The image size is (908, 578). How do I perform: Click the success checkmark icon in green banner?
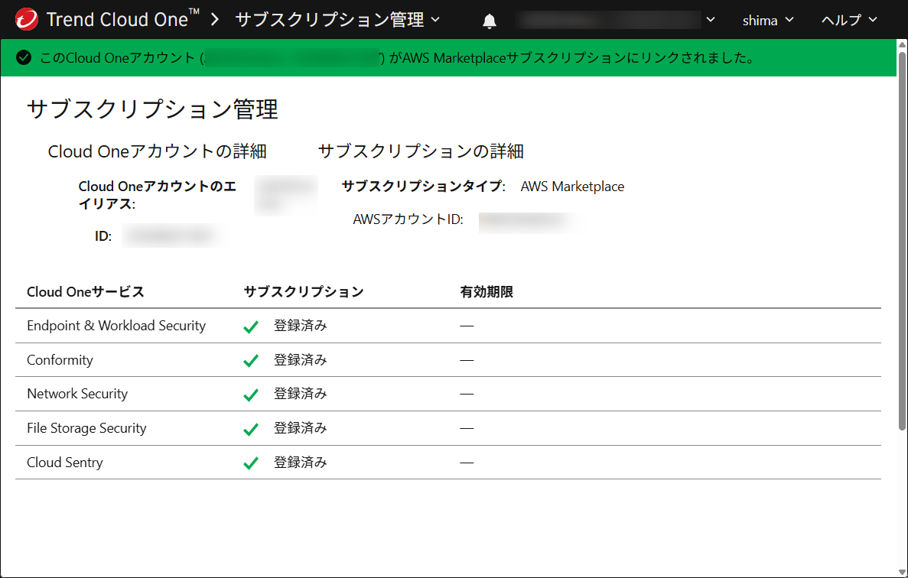(x=24, y=58)
